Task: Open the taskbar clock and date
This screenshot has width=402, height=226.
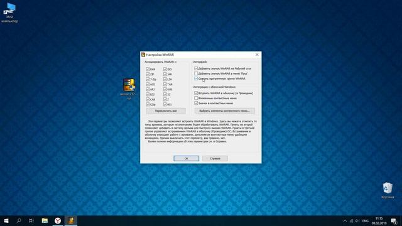Action: coord(379,220)
